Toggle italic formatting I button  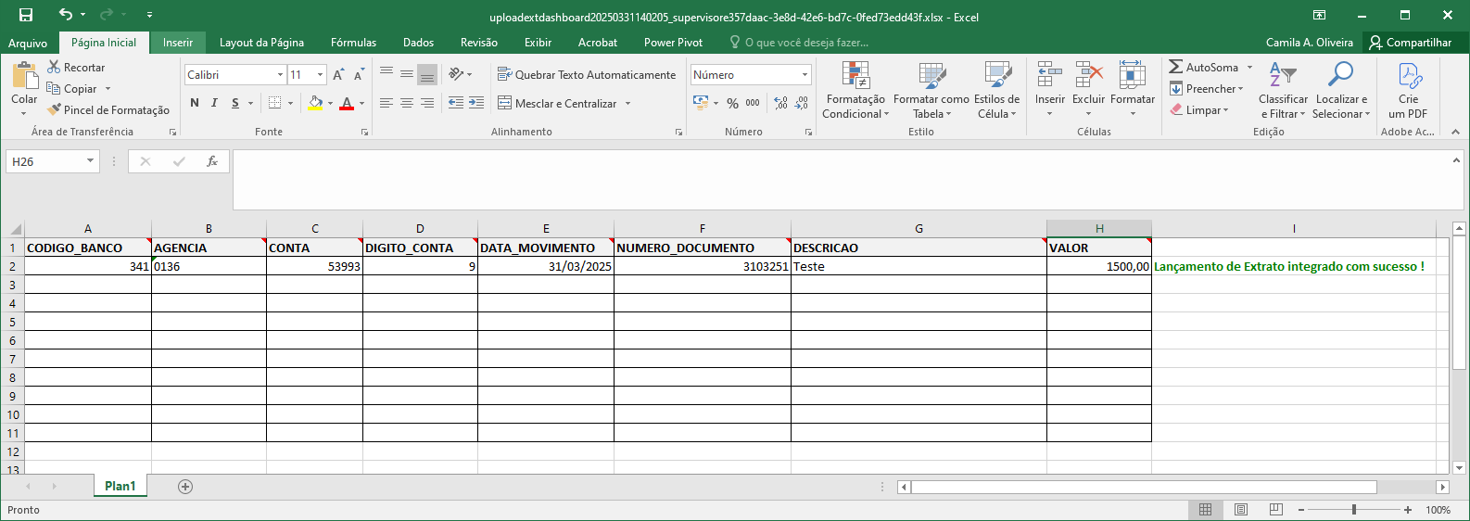click(x=214, y=103)
